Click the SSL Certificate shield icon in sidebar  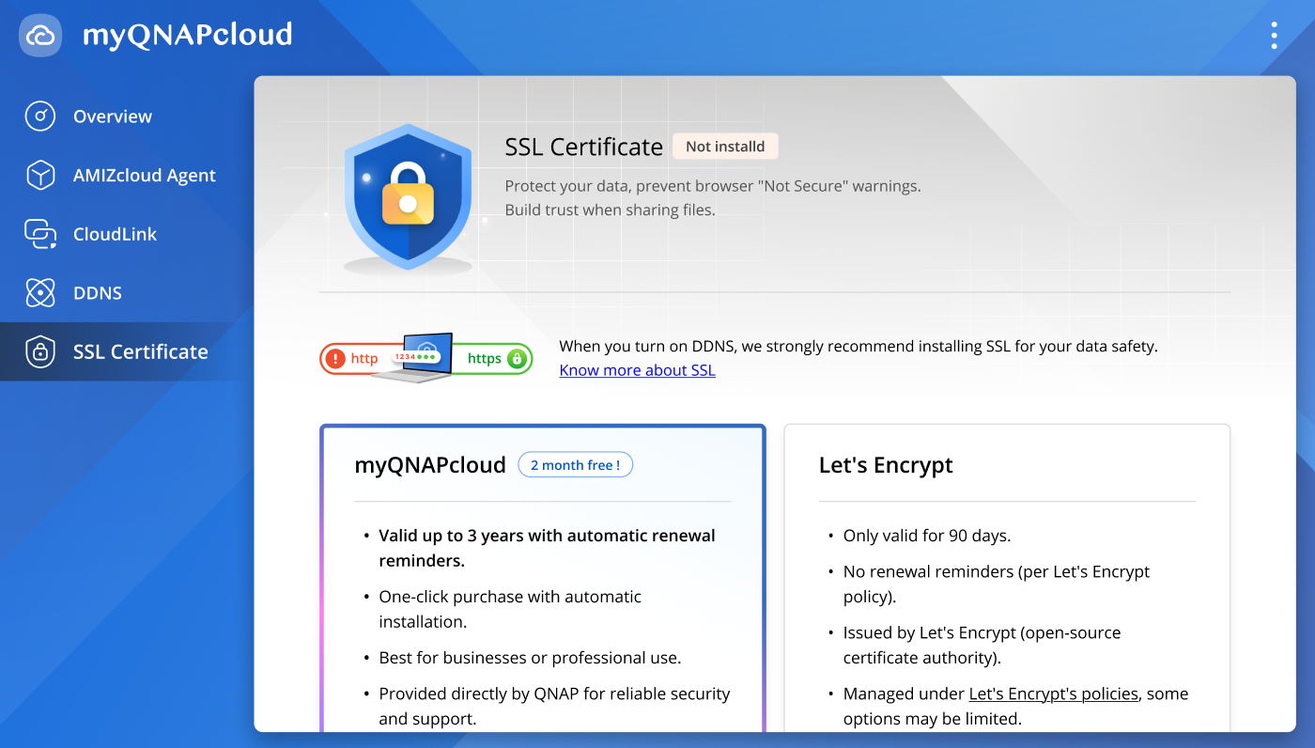point(40,352)
